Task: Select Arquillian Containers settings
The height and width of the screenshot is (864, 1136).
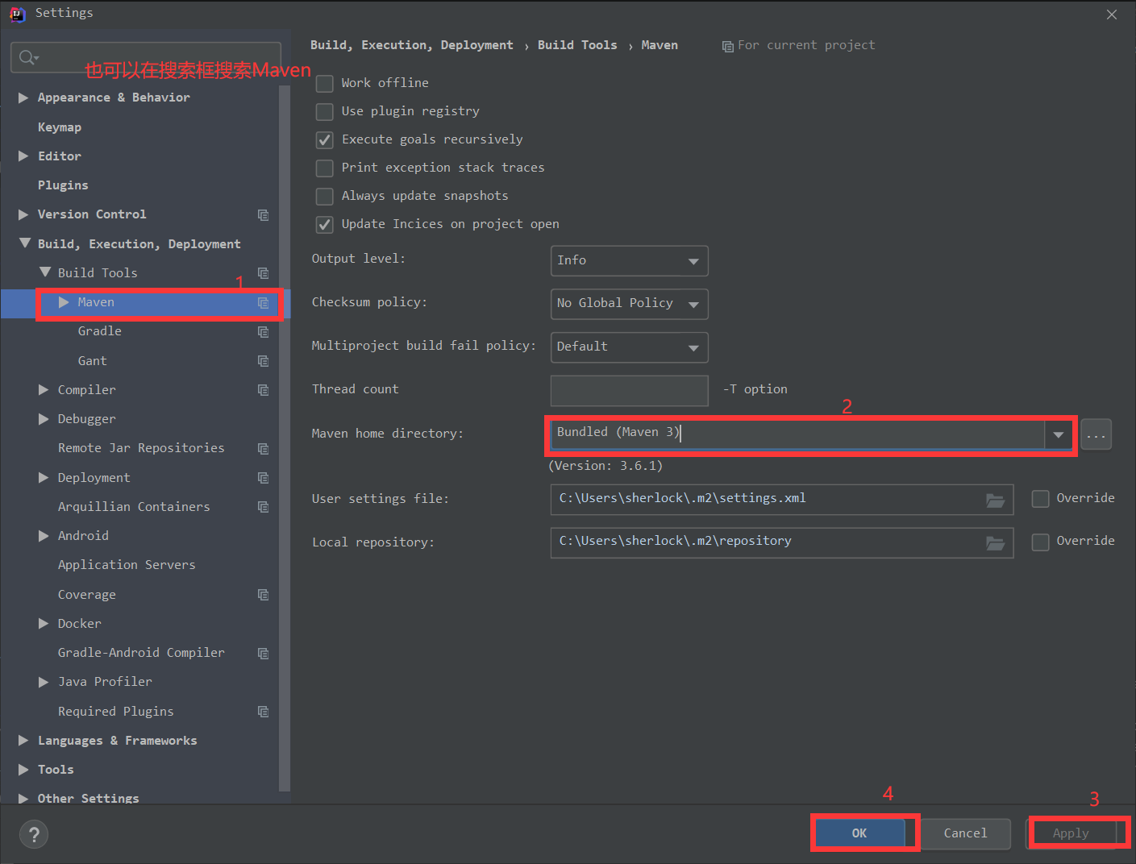Action: (x=134, y=507)
